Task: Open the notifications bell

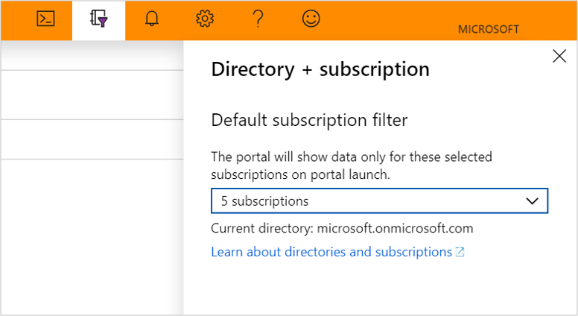Action: click(152, 20)
